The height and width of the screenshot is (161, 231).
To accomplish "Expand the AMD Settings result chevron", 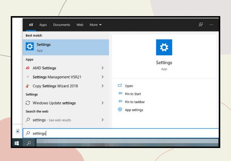I will pos(102,68).
